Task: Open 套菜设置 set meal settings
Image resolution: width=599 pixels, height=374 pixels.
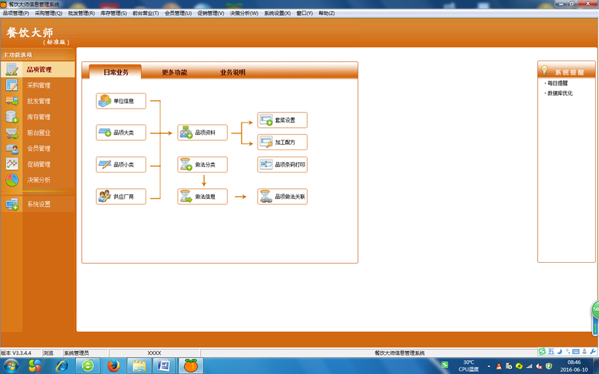Action: [x=283, y=120]
